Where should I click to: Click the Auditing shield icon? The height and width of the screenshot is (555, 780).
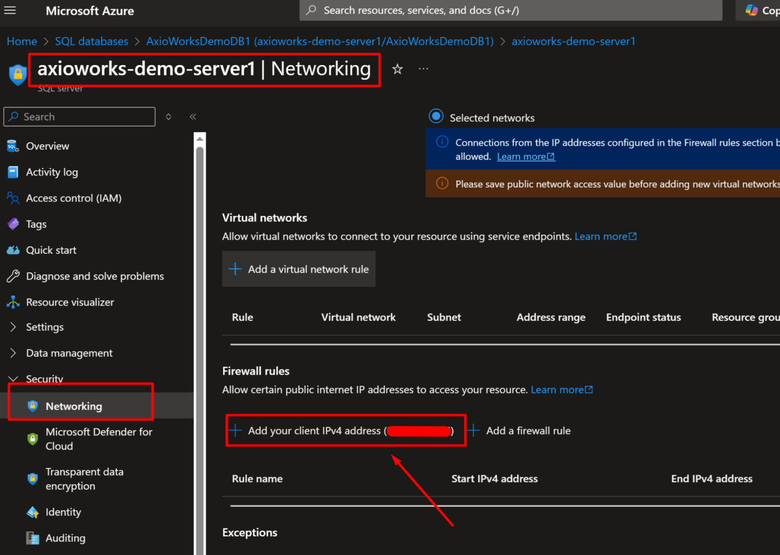click(x=32, y=538)
